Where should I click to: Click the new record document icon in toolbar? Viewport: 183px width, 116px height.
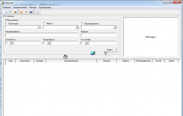(6, 12)
